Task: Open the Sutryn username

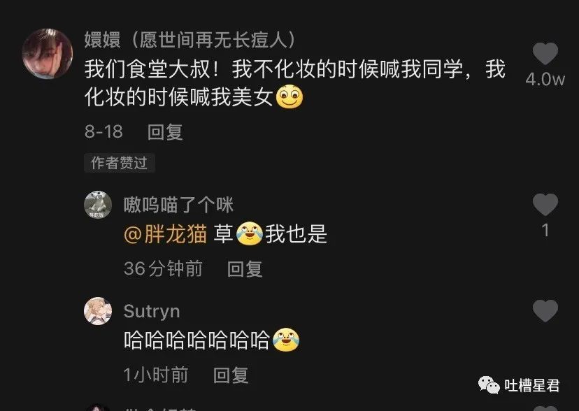Action: pos(152,311)
